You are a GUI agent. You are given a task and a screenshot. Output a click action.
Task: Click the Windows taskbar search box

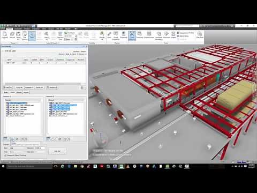(29, 166)
